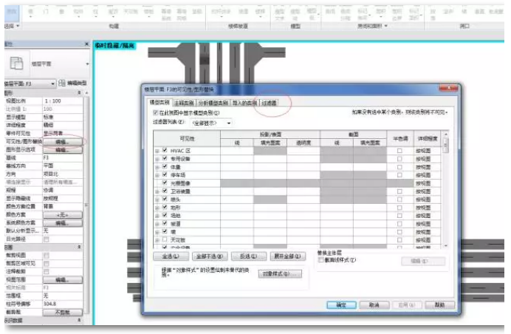
Task: Click the 帮助 button in dialog
Action: [440, 305]
